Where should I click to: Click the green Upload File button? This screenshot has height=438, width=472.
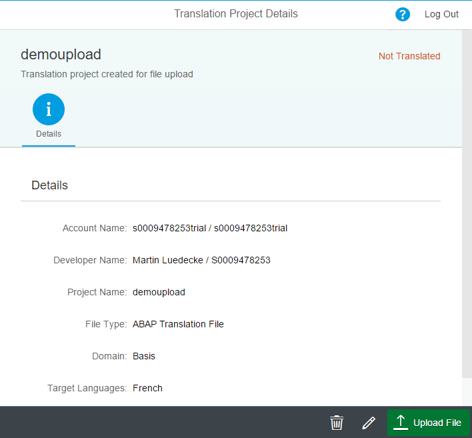coord(429,423)
